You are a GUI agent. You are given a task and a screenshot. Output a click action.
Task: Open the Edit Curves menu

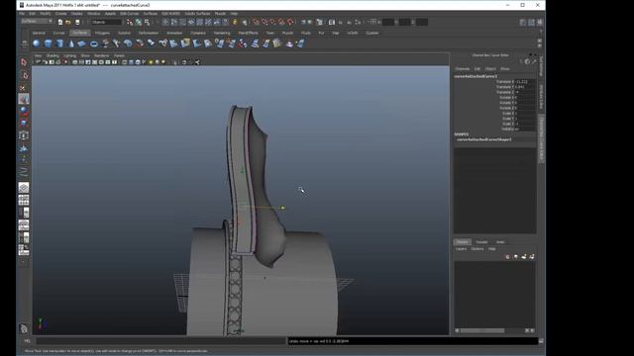(x=130, y=13)
